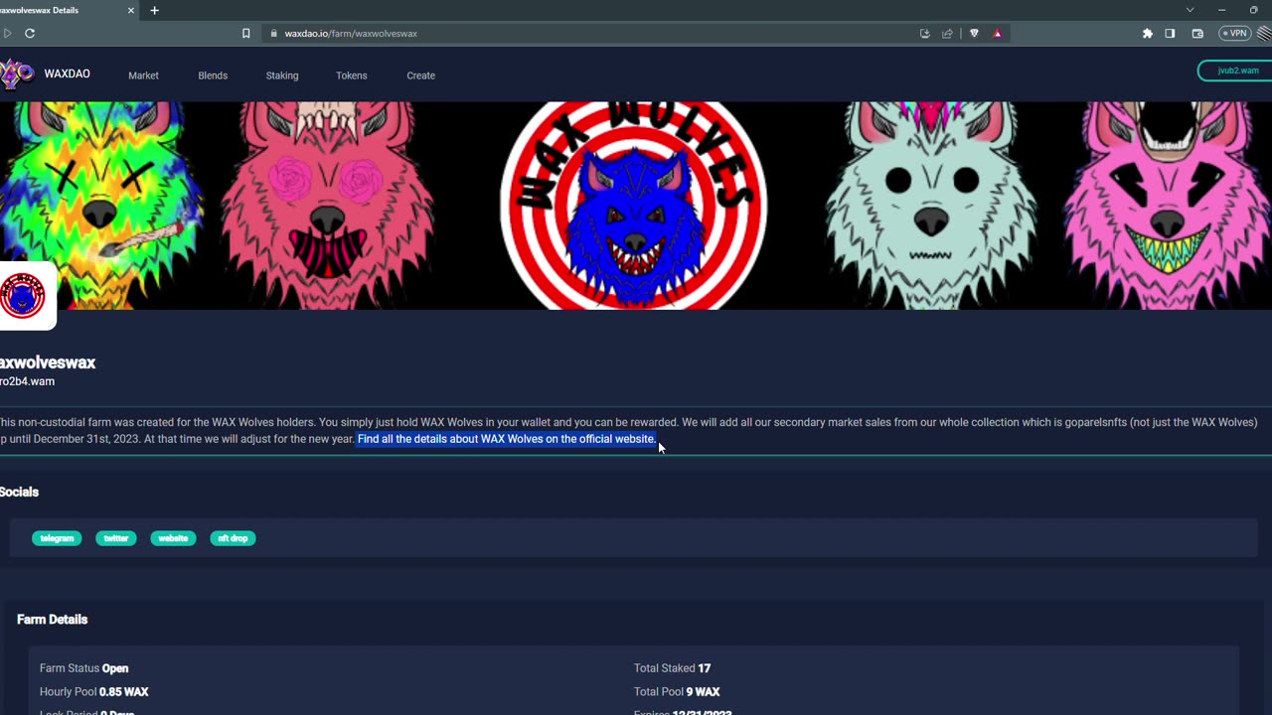
Task: Open the website social link
Action: (x=173, y=538)
